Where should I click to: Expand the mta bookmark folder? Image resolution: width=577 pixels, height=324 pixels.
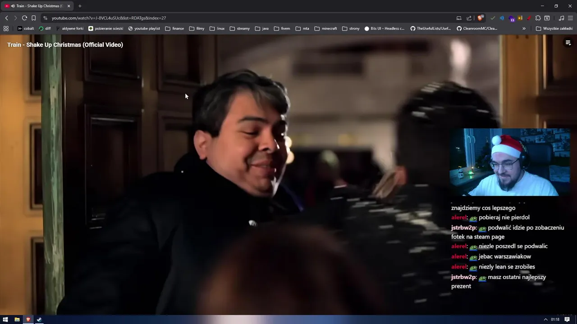pos(302,28)
